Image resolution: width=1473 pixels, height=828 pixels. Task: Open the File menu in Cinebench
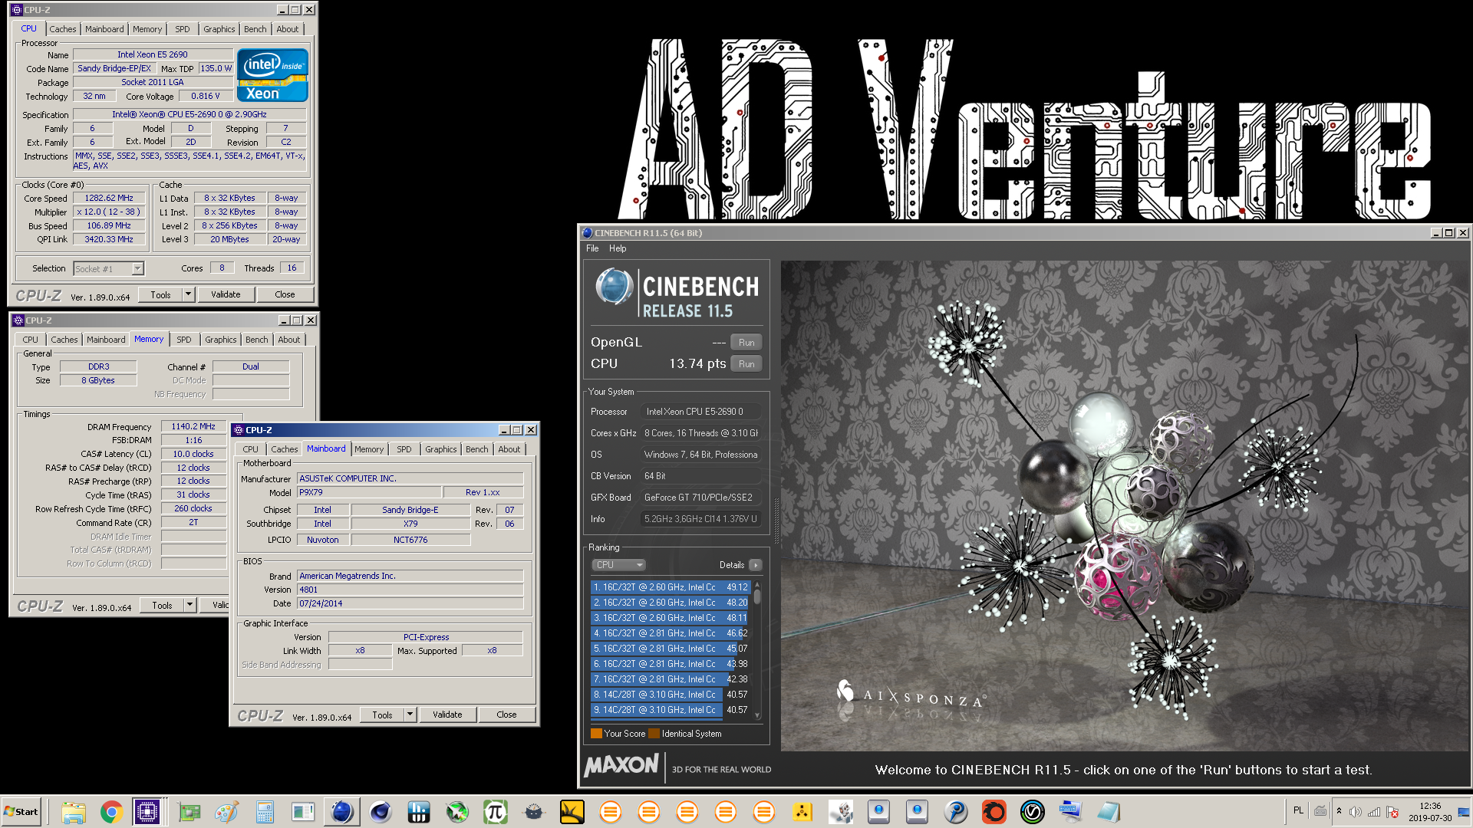[592, 248]
